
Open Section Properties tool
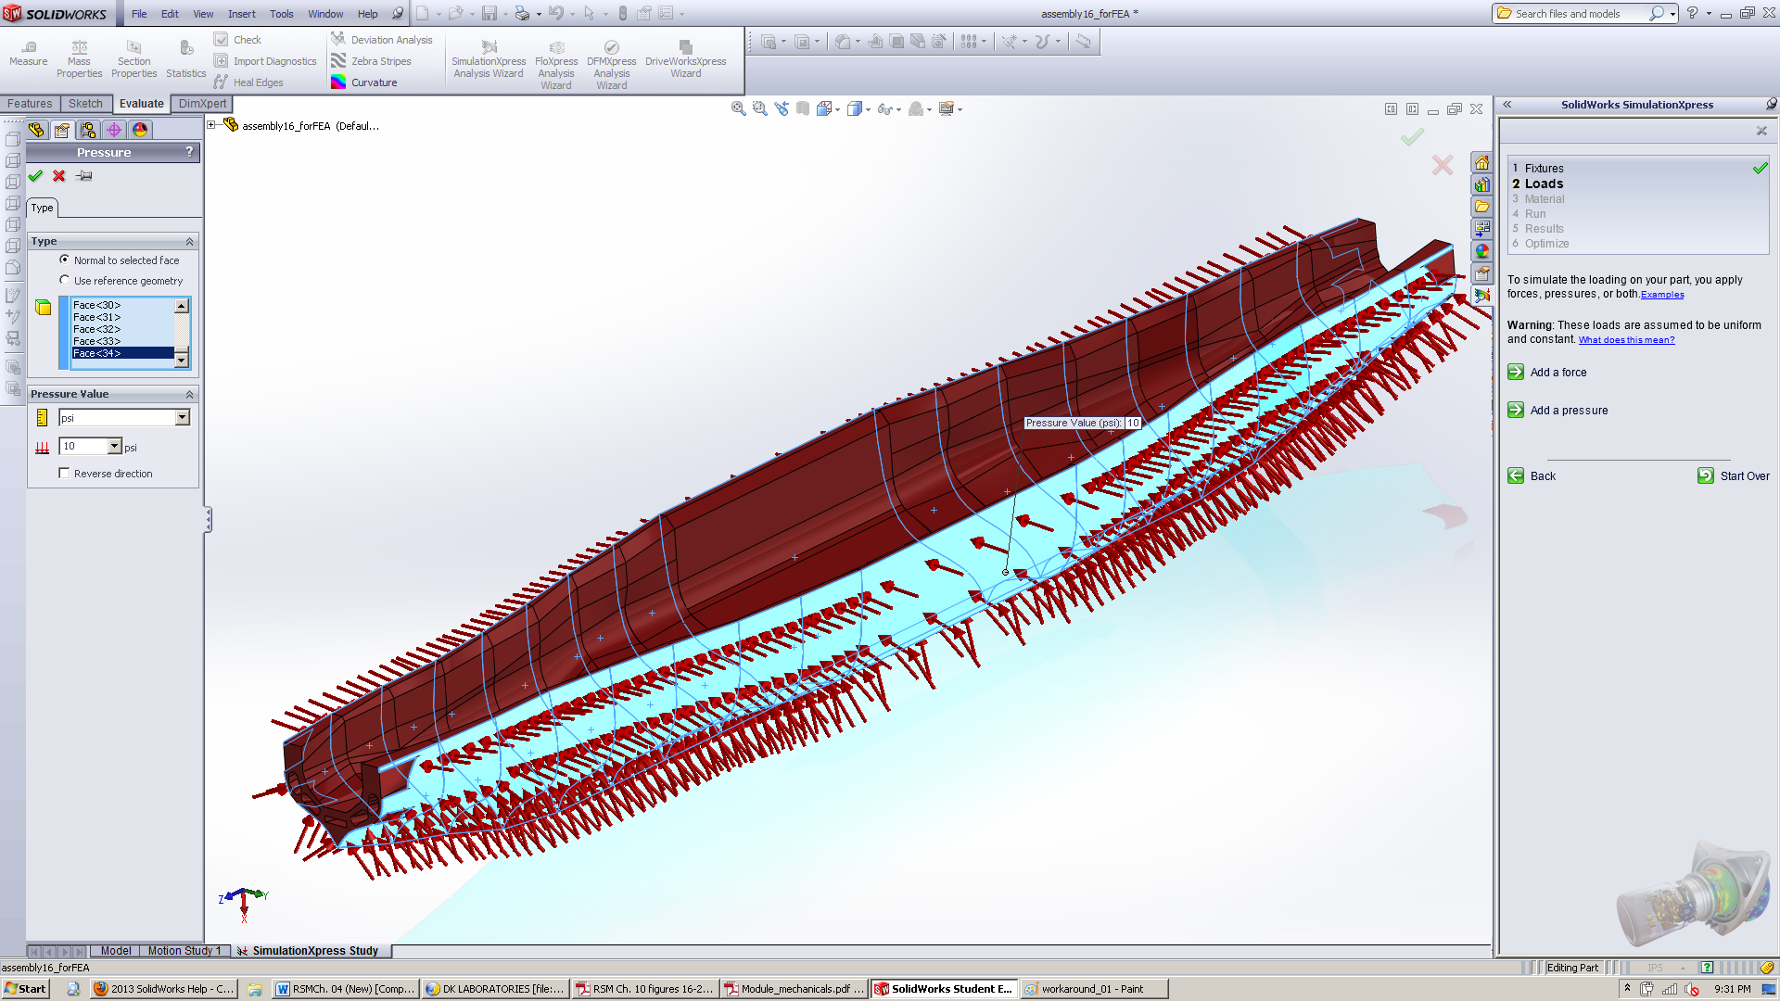coord(133,59)
